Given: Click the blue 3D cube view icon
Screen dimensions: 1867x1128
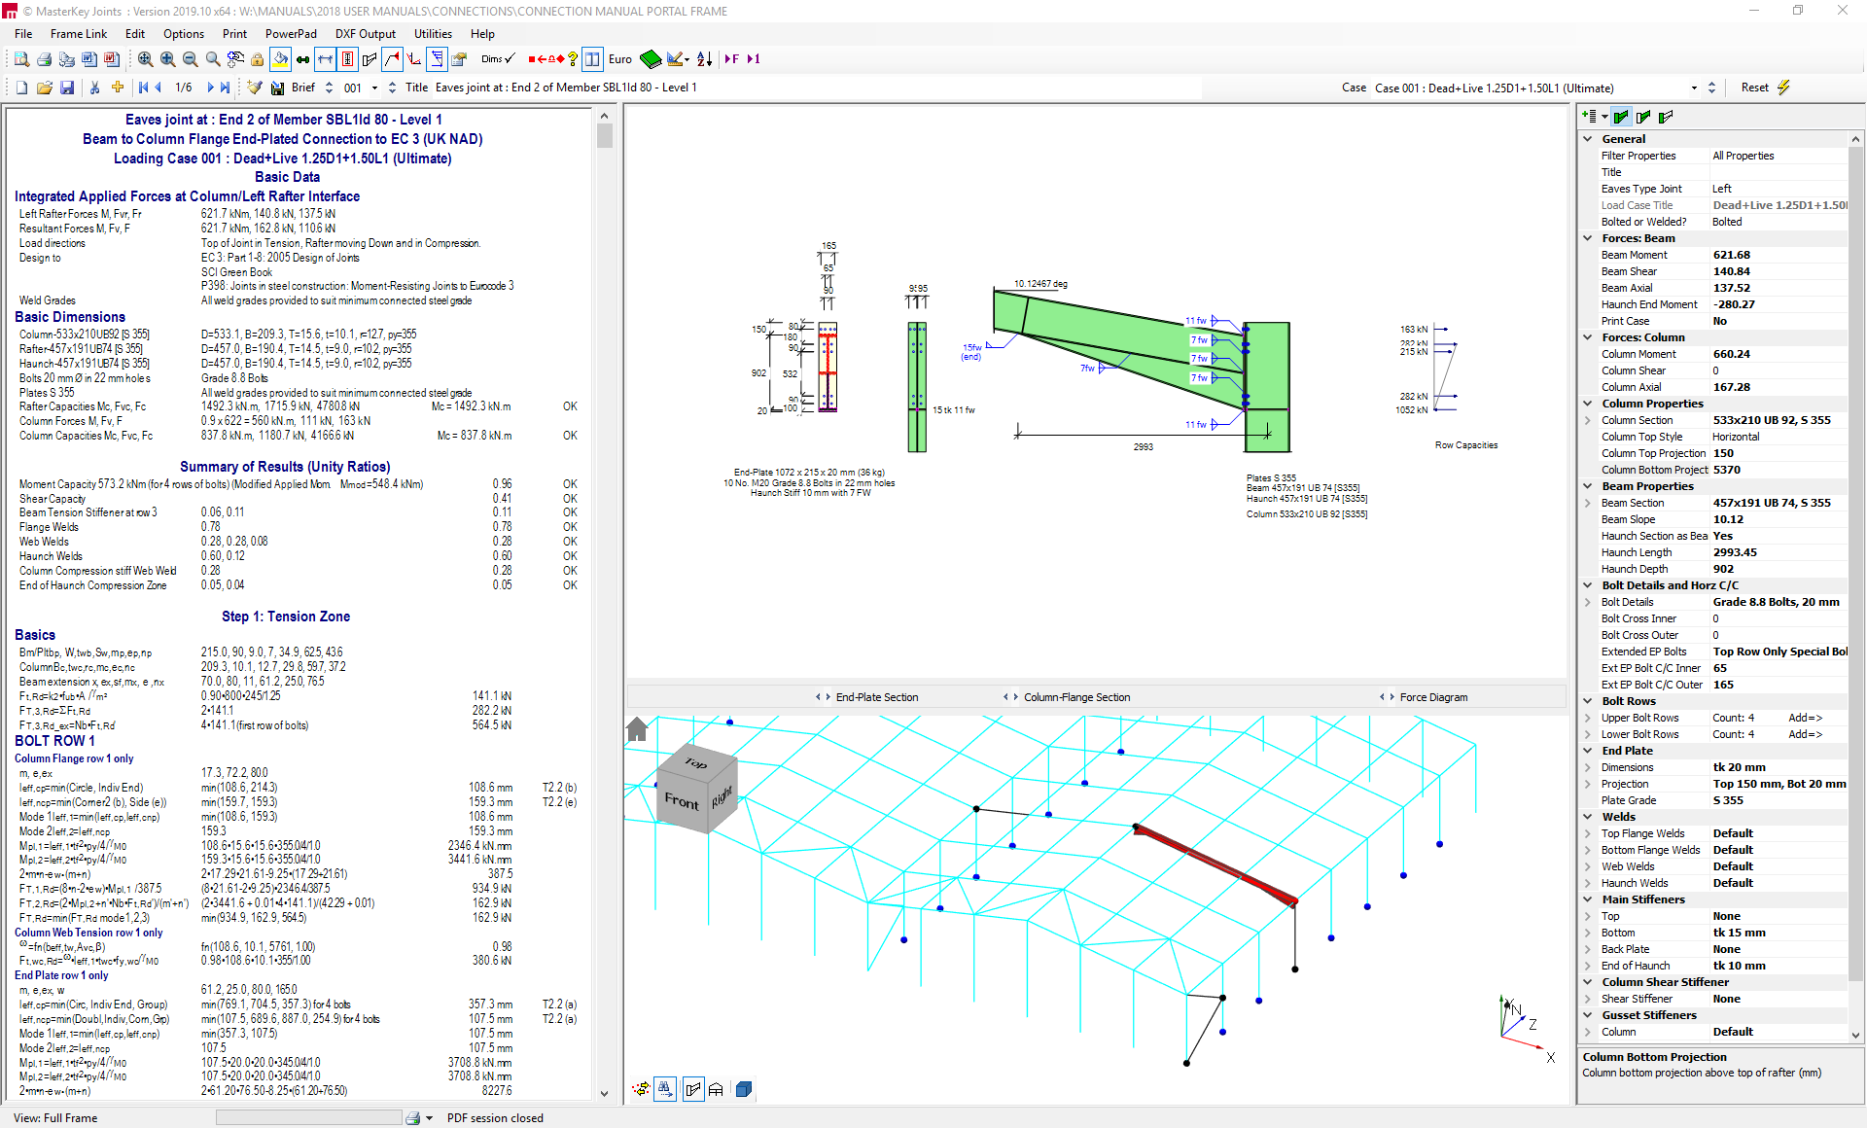Looking at the screenshot, I should point(744,1090).
